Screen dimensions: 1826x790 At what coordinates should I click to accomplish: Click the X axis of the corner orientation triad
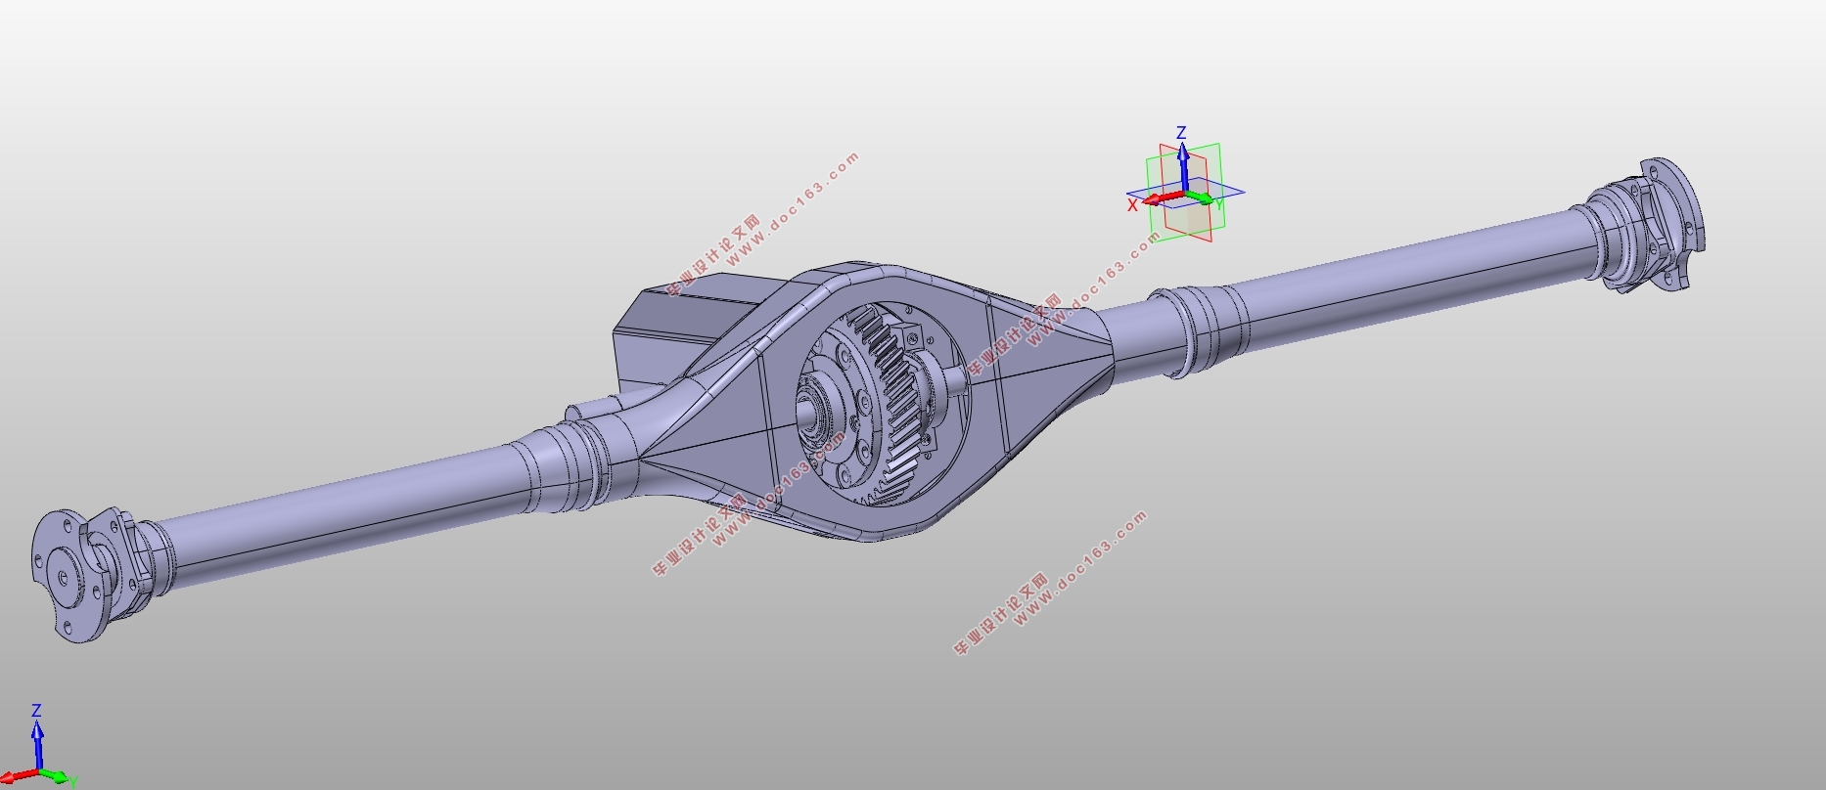[18, 776]
